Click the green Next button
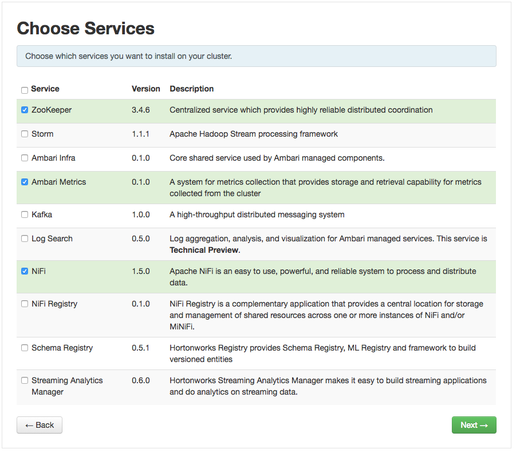This screenshot has width=520, height=457. coord(474,425)
